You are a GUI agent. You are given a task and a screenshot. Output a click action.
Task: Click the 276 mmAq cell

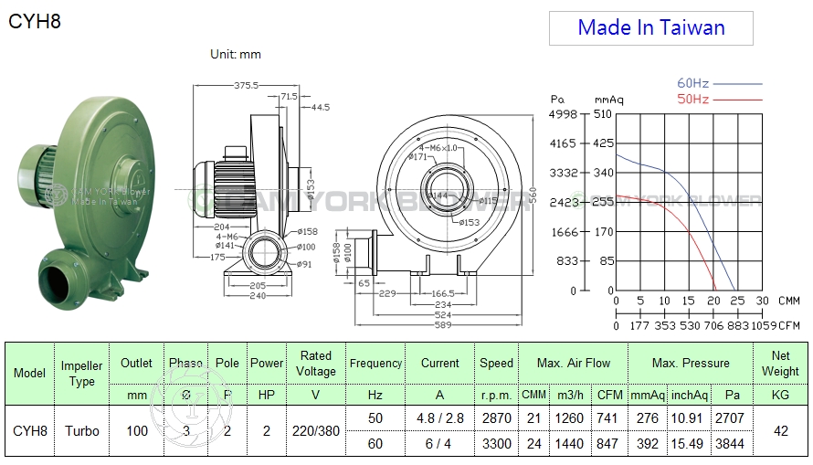tap(647, 418)
